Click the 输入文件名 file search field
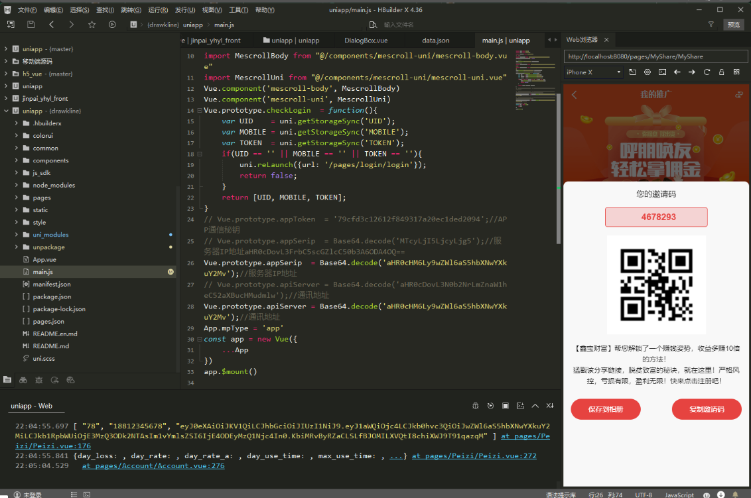The width and height of the screenshot is (751, 498). 399,25
